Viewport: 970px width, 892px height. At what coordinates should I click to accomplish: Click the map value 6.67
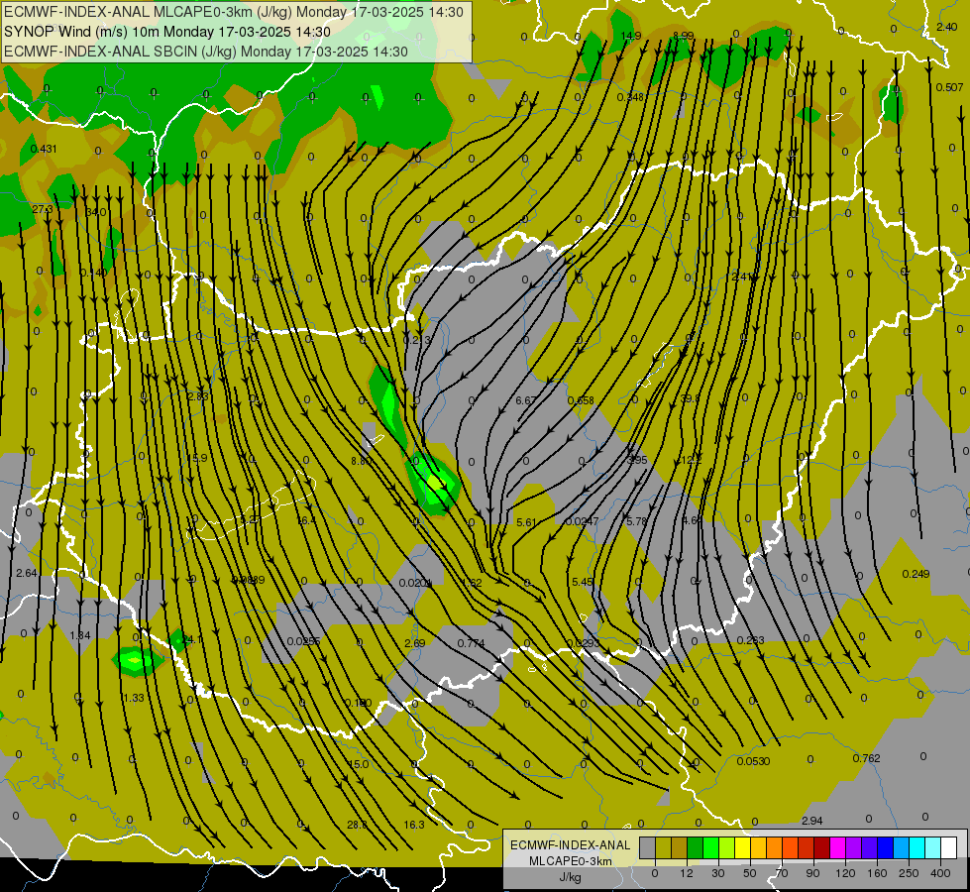(x=526, y=399)
